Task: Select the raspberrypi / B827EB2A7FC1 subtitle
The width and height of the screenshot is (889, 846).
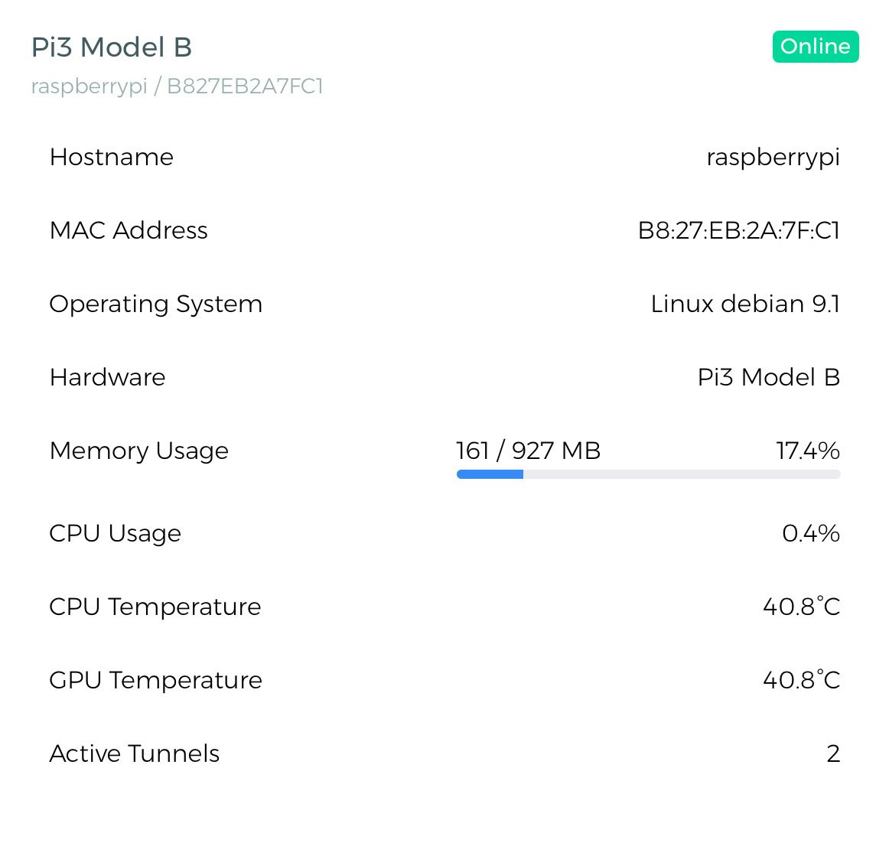Action: tap(177, 86)
